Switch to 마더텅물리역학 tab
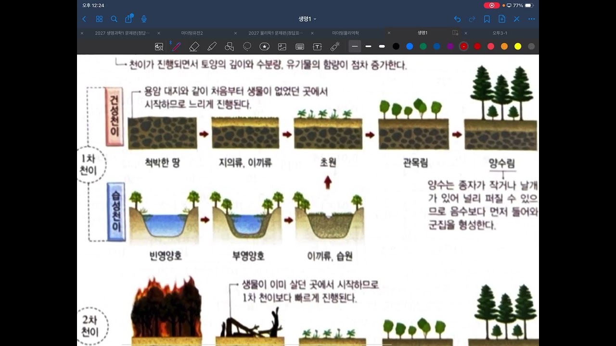Image resolution: width=616 pixels, height=346 pixels. (x=346, y=33)
